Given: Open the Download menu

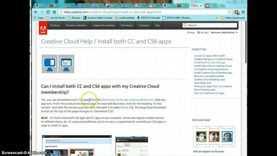Looking at the screenshot, I should 126,25.
